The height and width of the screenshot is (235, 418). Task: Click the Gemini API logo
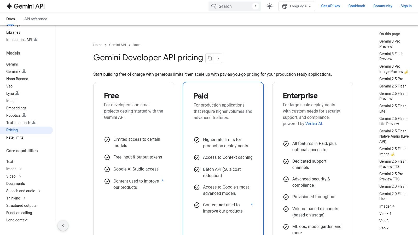tap(25, 6)
